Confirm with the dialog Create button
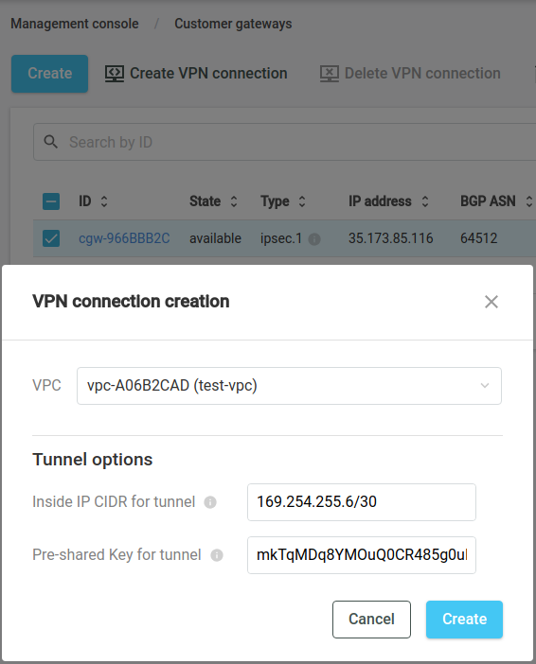 click(x=464, y=620)
